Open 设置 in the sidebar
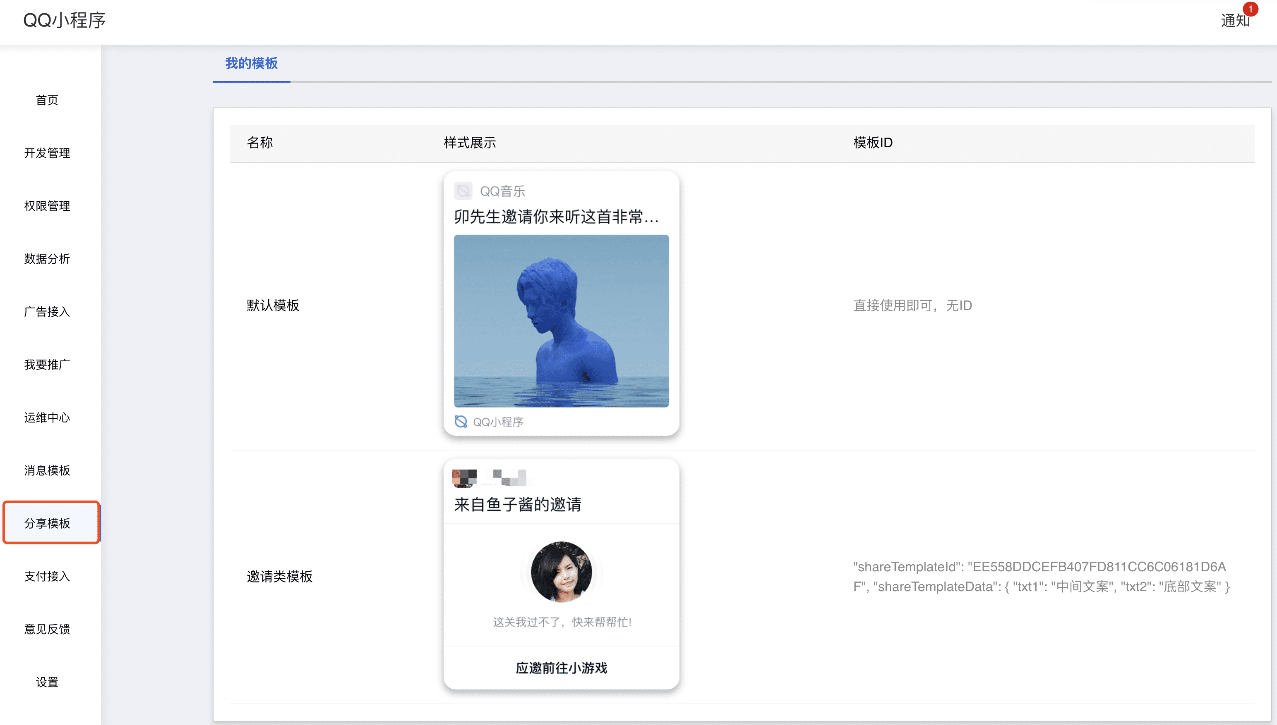Screen dimensions: 1277x725 click(x=47, y=682)
